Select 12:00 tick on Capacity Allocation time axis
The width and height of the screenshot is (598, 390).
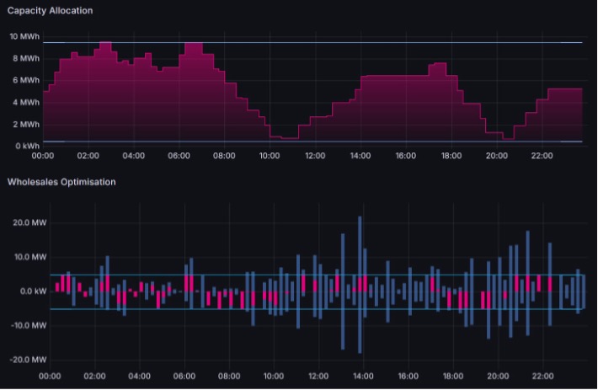coord(315,156)
